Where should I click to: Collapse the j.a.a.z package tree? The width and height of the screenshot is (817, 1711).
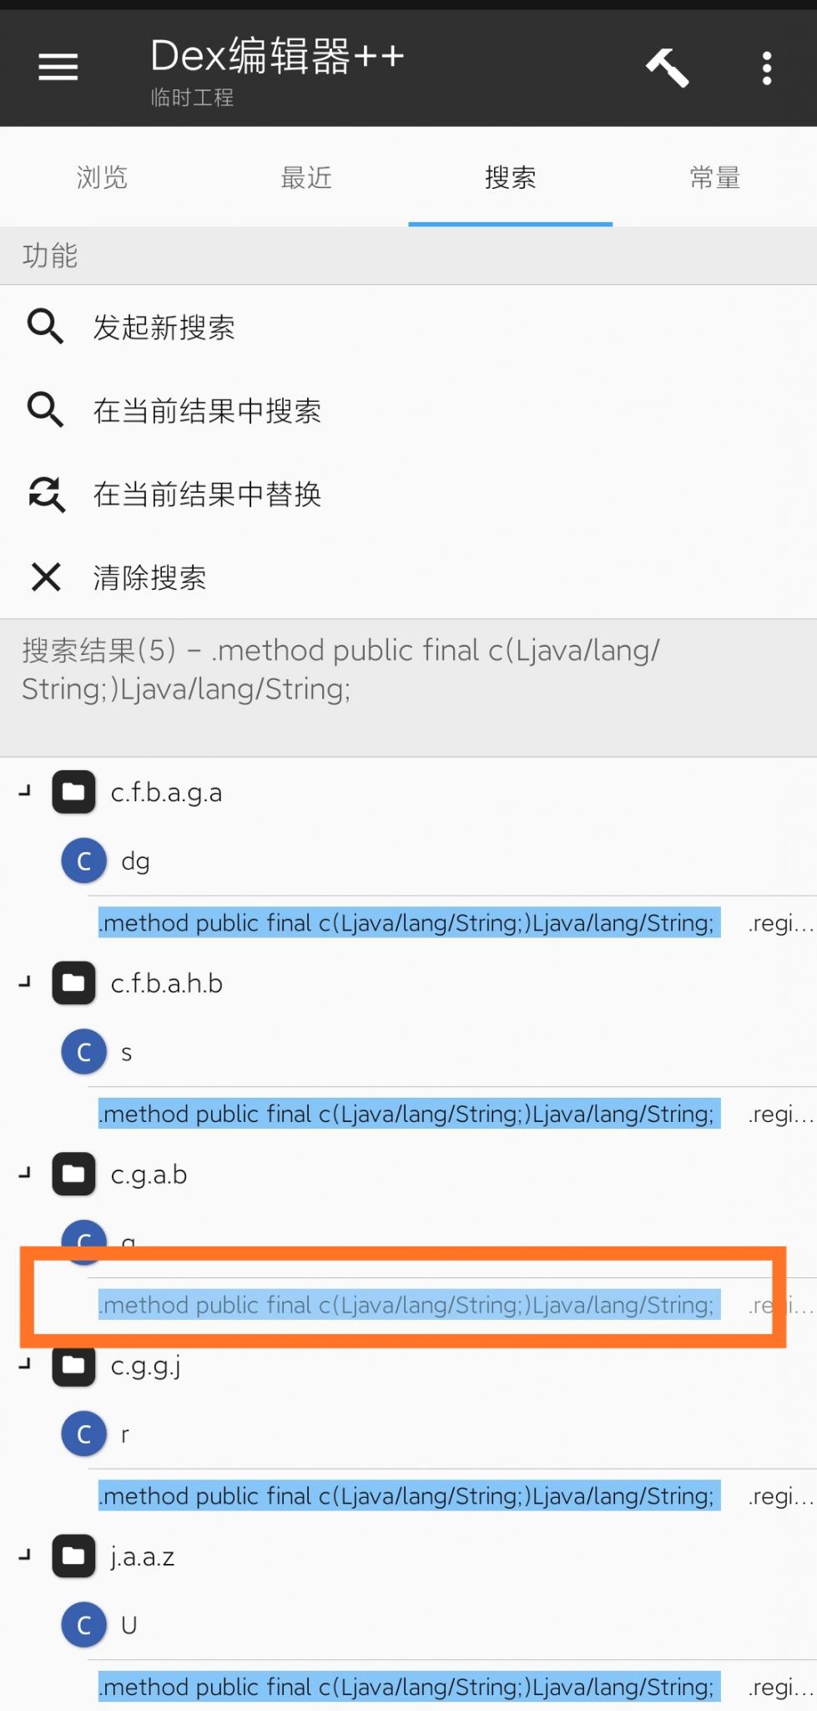tap(23, 1556)
